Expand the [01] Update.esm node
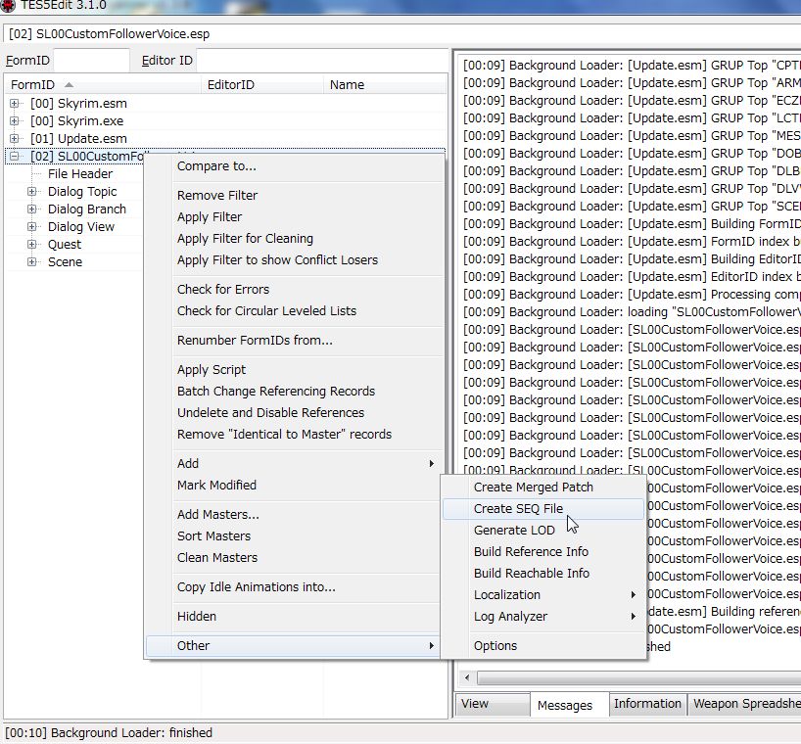801x744 pixels. (x=15, y=138)
